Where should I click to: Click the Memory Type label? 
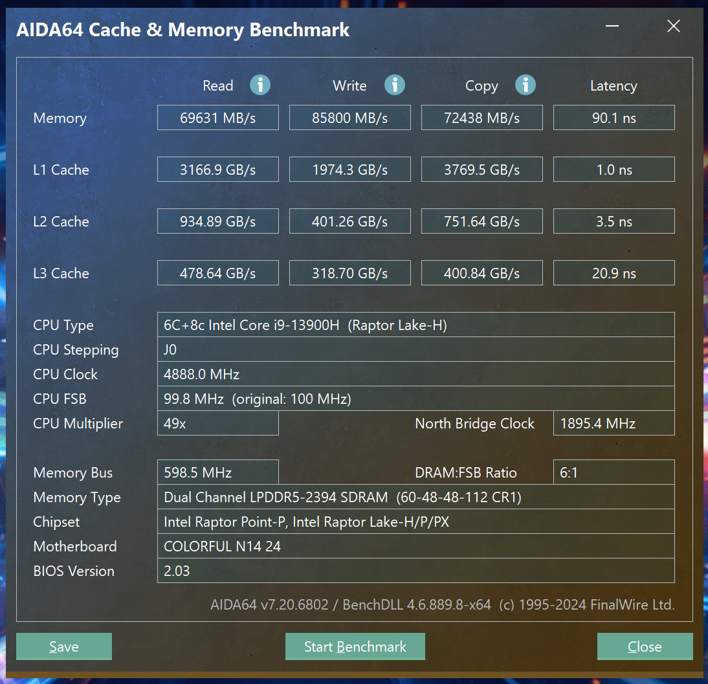77,498
